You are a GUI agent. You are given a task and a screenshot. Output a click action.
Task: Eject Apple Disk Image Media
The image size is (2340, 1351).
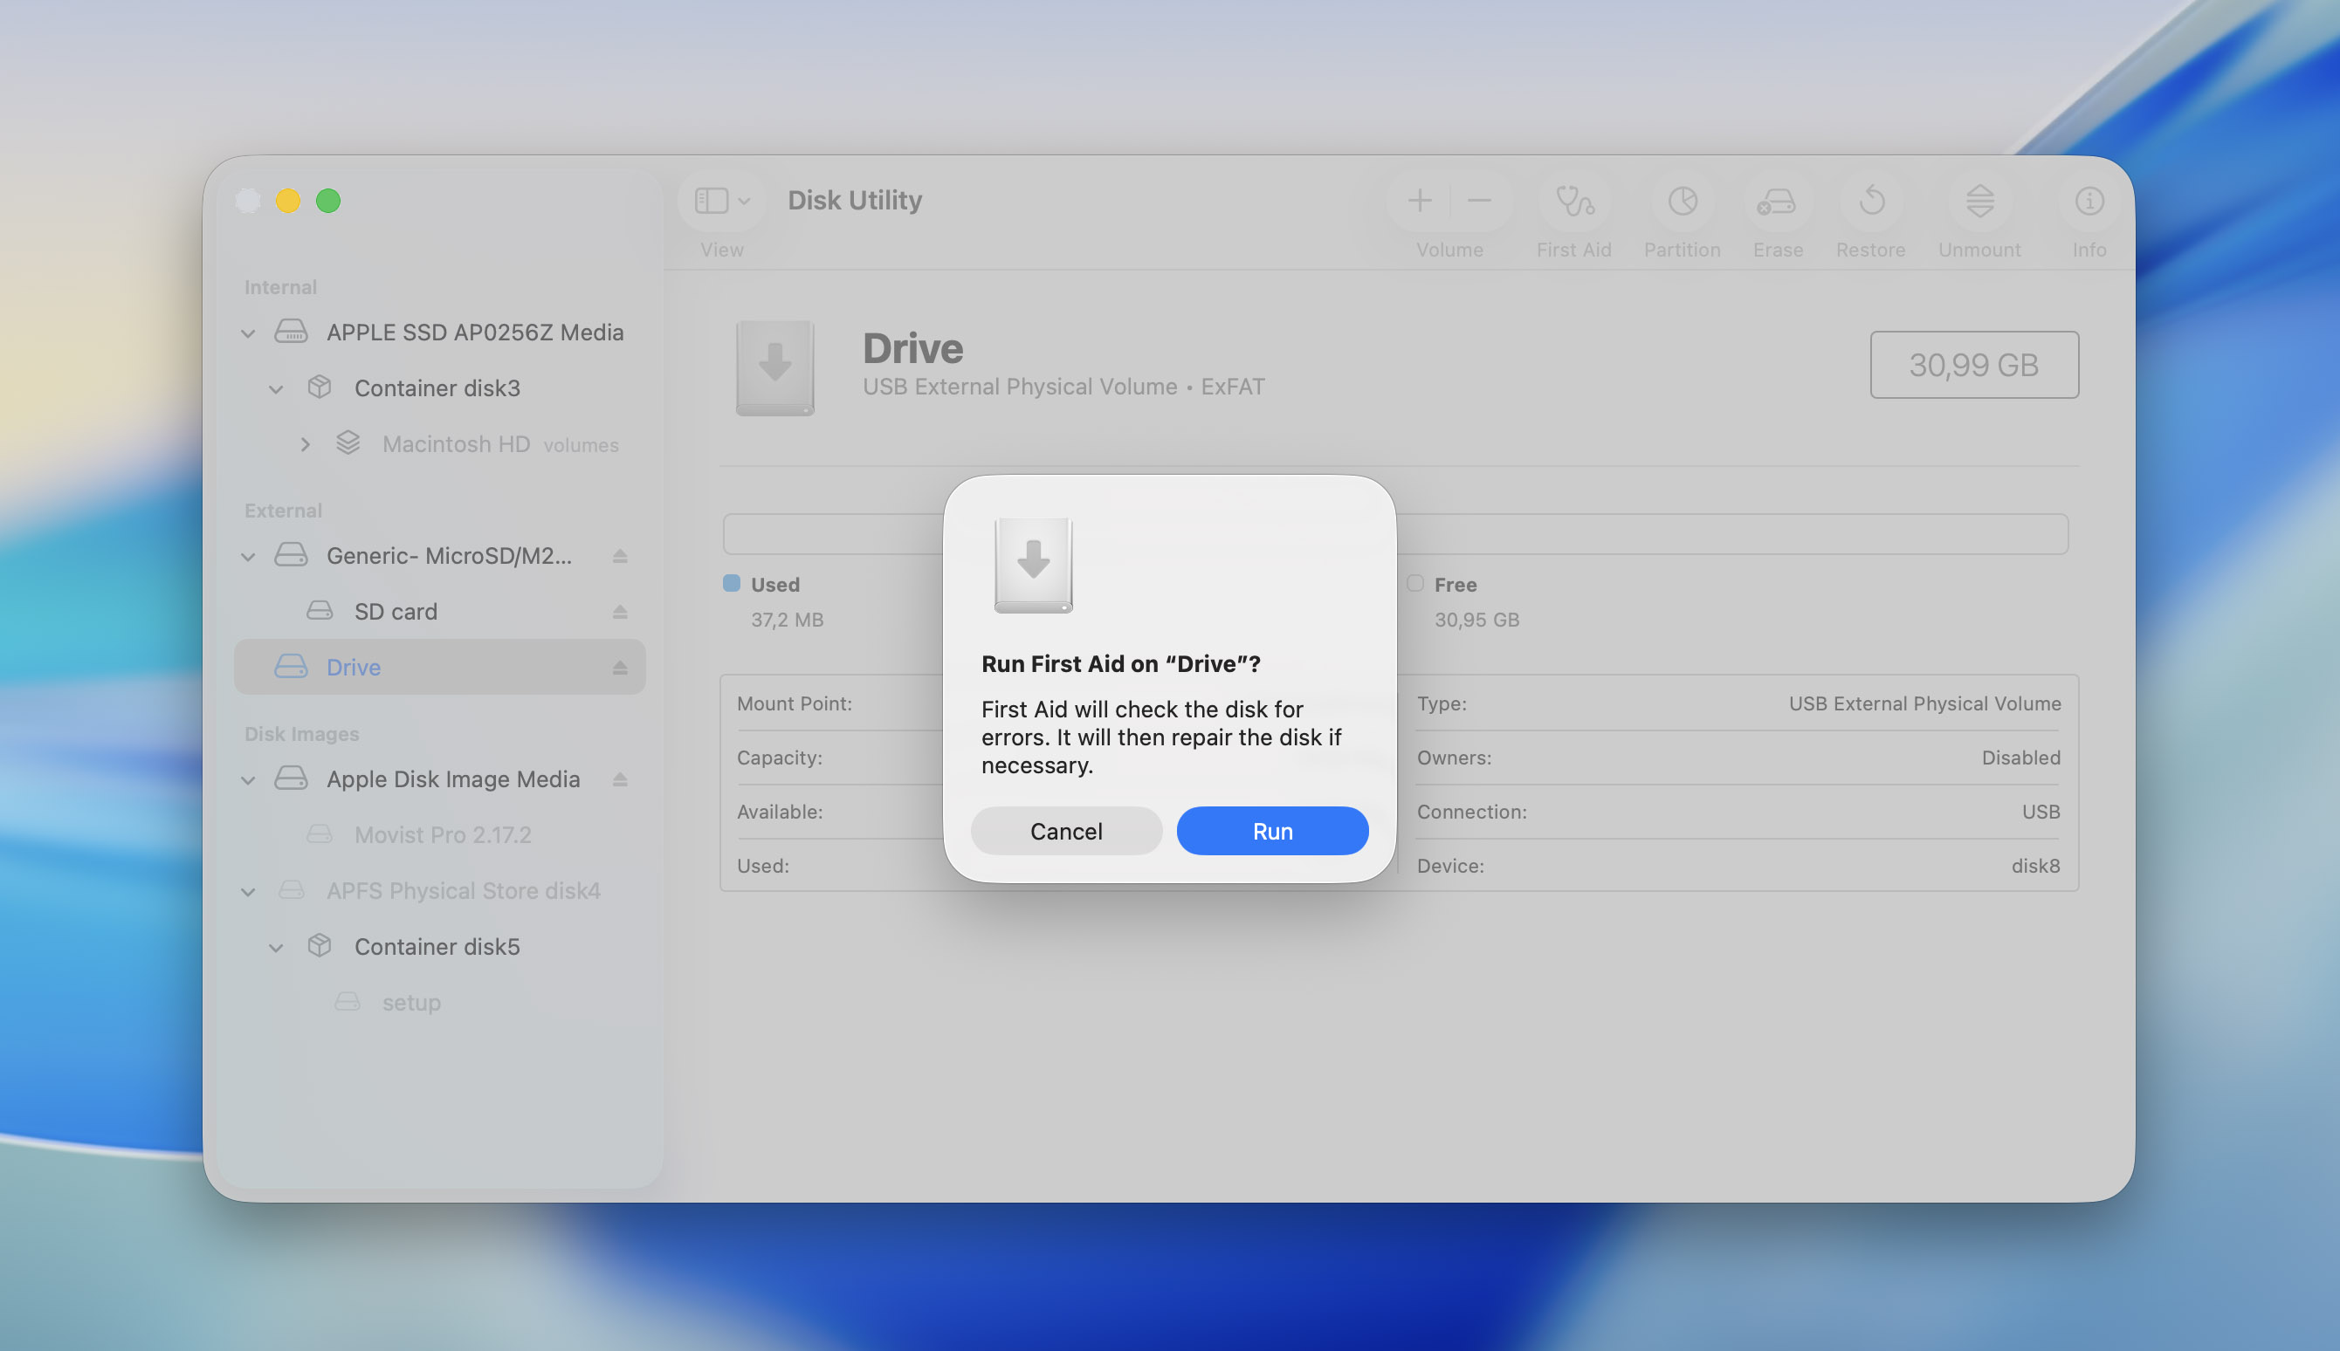point(620,779)
